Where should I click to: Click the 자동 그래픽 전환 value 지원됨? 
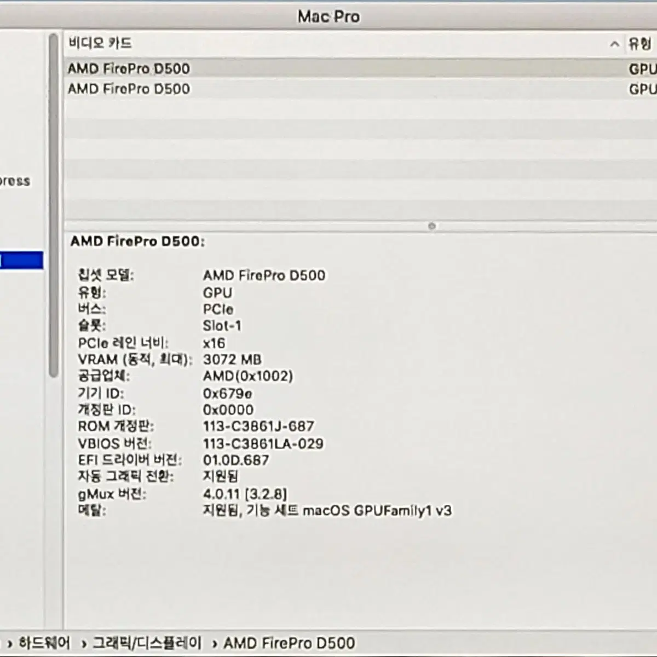pos(221,476)
